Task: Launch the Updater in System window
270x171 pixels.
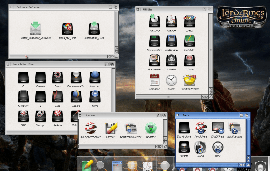Action: (x=151, y=128)
